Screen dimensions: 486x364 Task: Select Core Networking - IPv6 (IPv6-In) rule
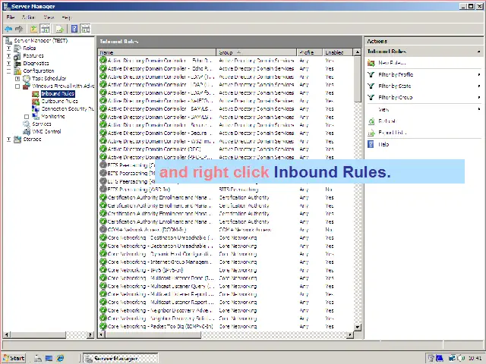(x=226, y=270)
